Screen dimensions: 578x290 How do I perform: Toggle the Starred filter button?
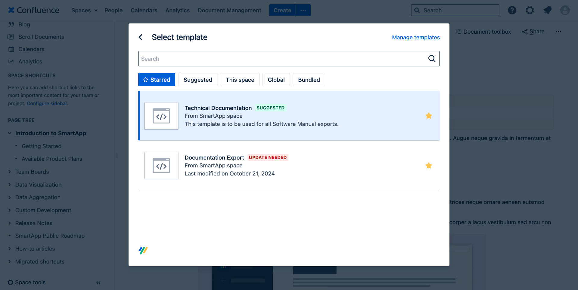pyautogui.click(x=157, y=80)
